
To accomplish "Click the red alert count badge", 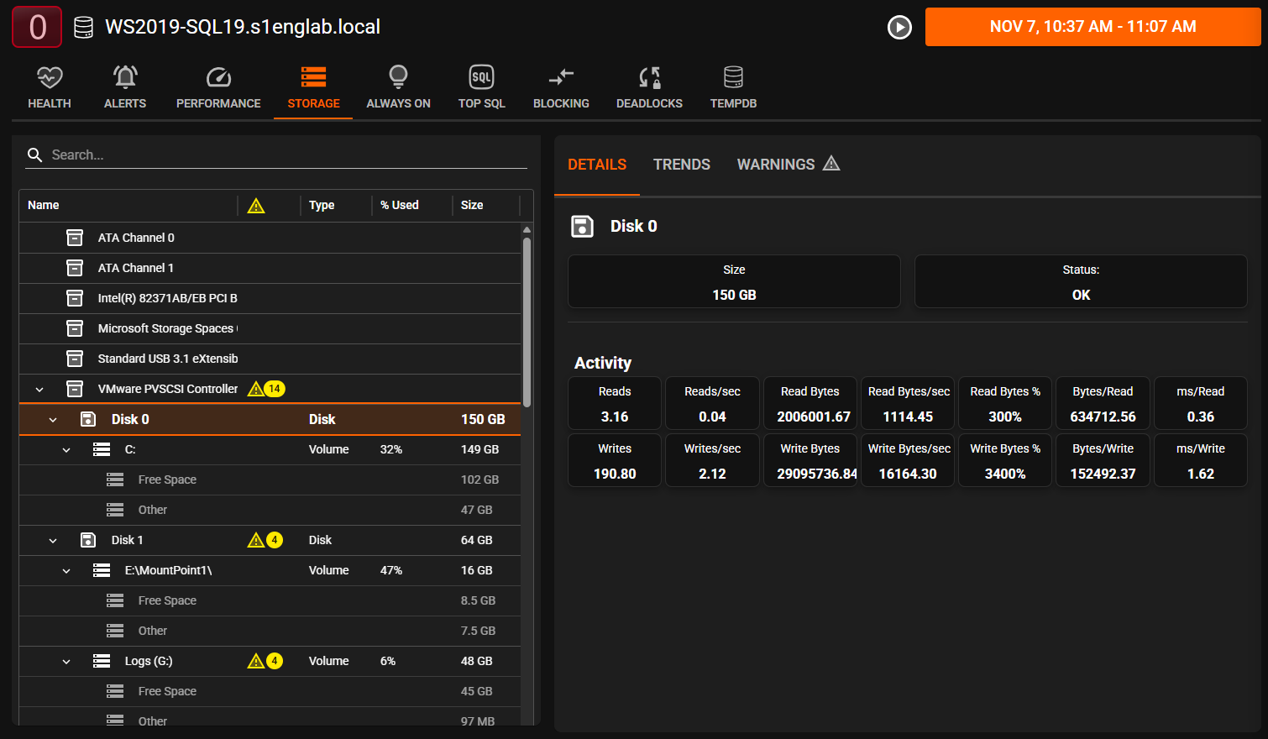I will pos(37,27).
